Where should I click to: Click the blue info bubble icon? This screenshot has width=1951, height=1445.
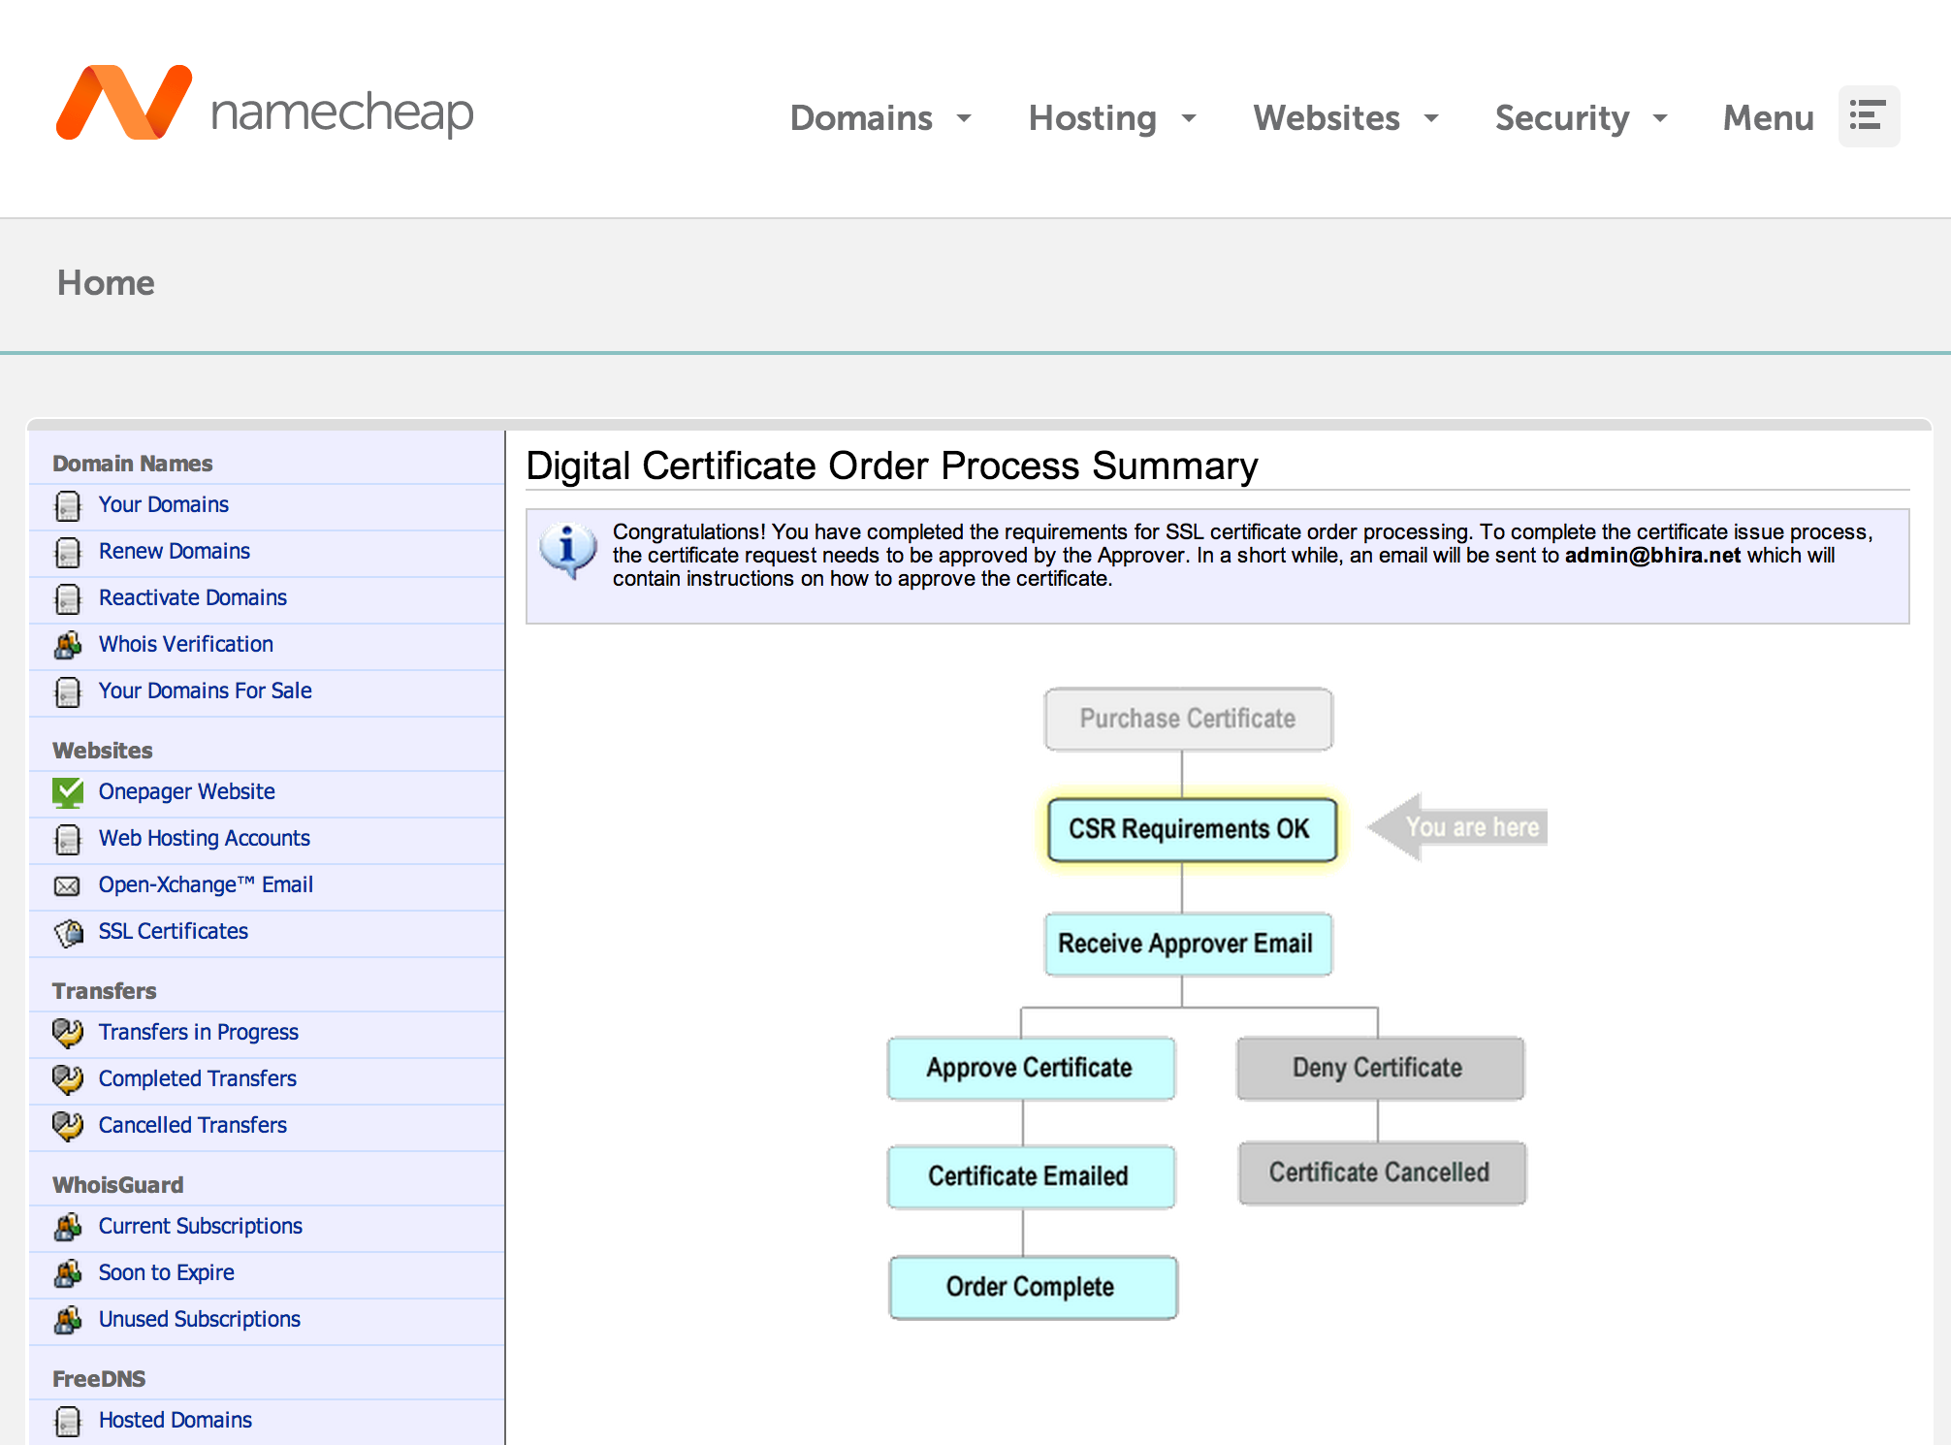pyautogui.click(x=568, y=550)
